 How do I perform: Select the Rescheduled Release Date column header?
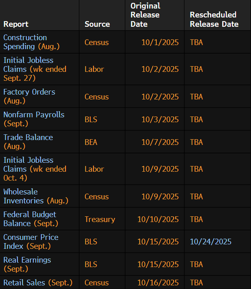[x=214, y=19]
